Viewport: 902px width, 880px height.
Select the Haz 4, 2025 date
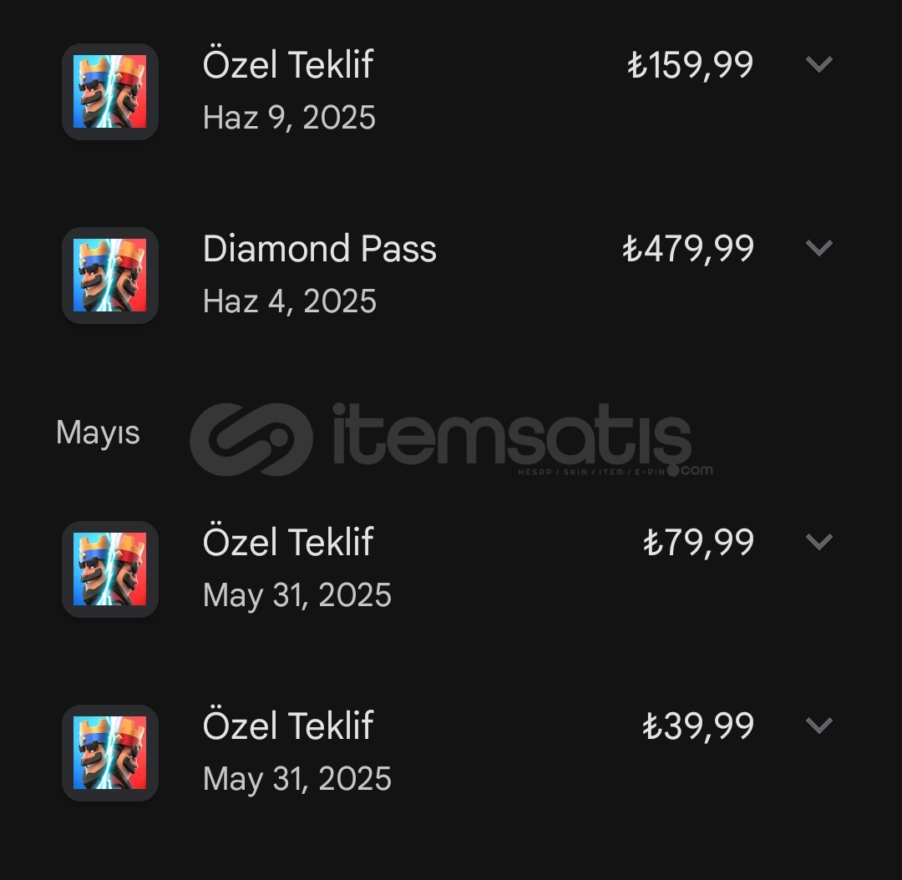[290, 301]
